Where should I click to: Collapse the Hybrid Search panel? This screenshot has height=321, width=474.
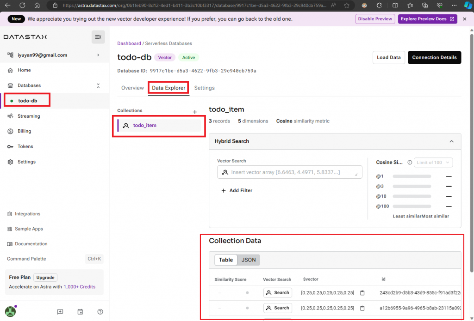point(451,141)
